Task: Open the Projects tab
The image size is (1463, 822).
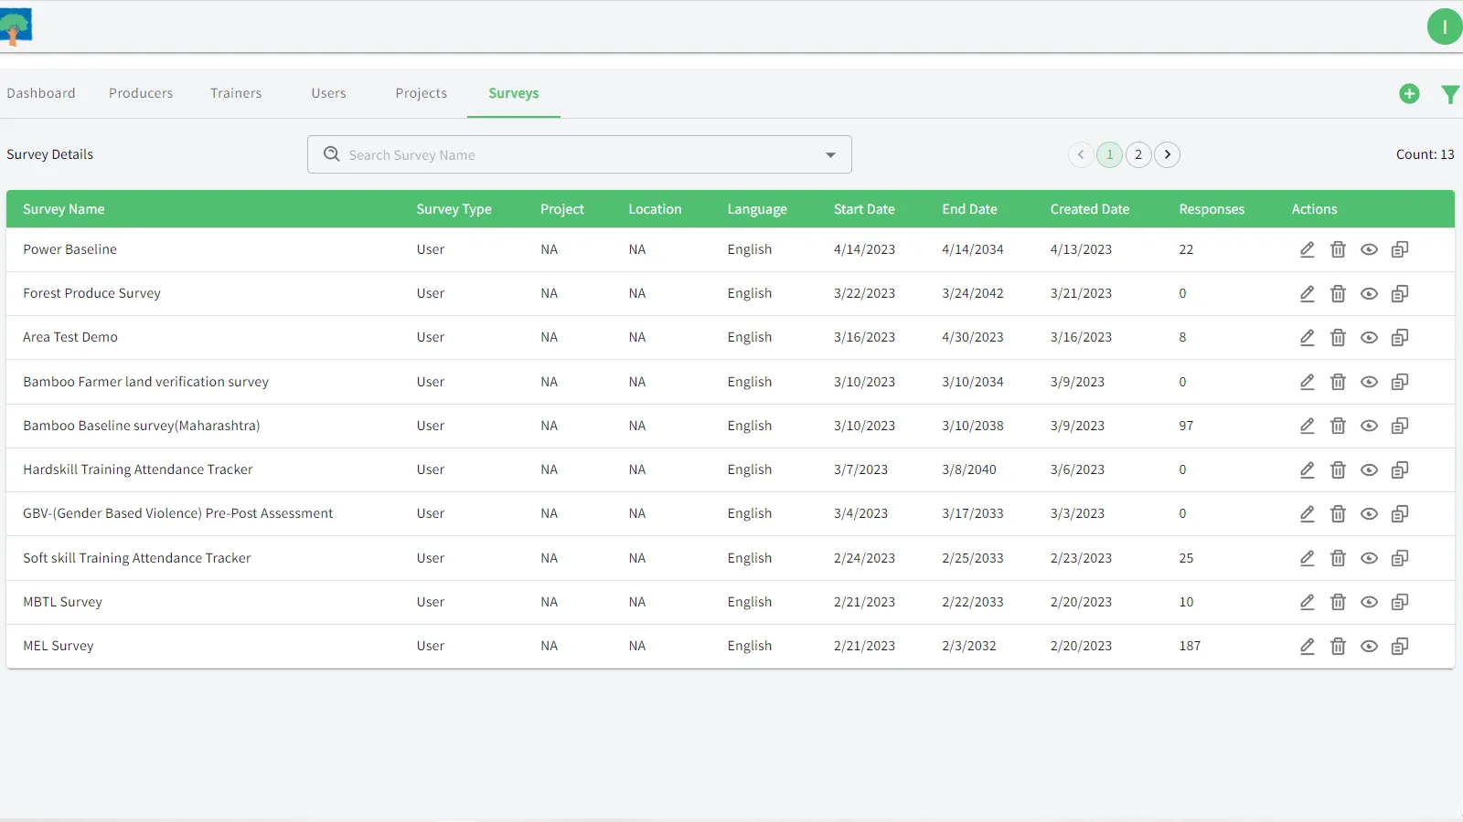Action: [x=422, y=93]
